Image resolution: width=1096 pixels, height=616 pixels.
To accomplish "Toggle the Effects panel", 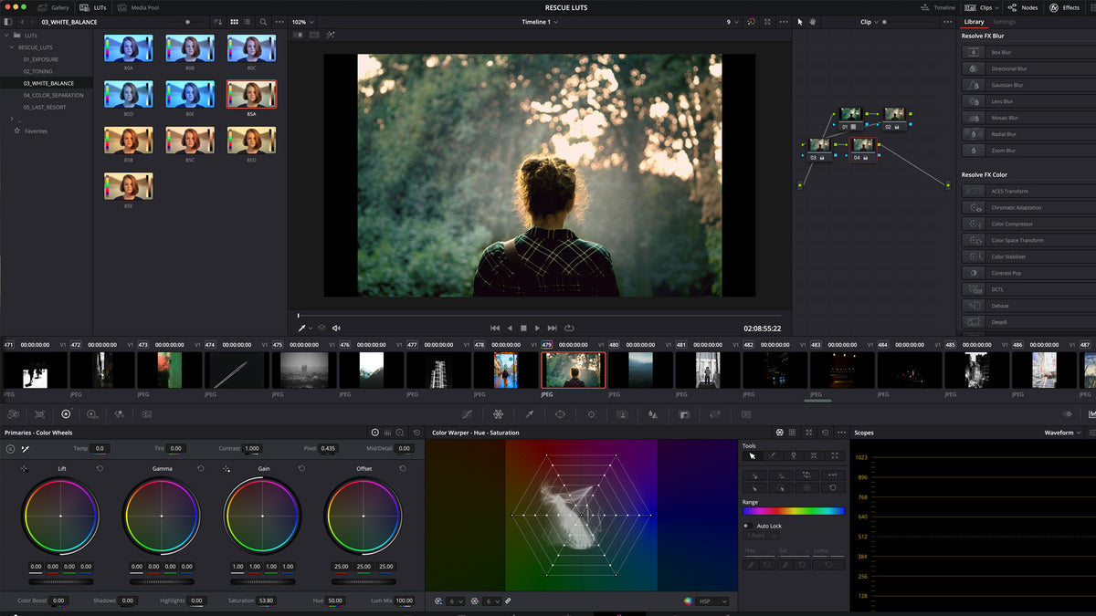I will coord(1064,7).
